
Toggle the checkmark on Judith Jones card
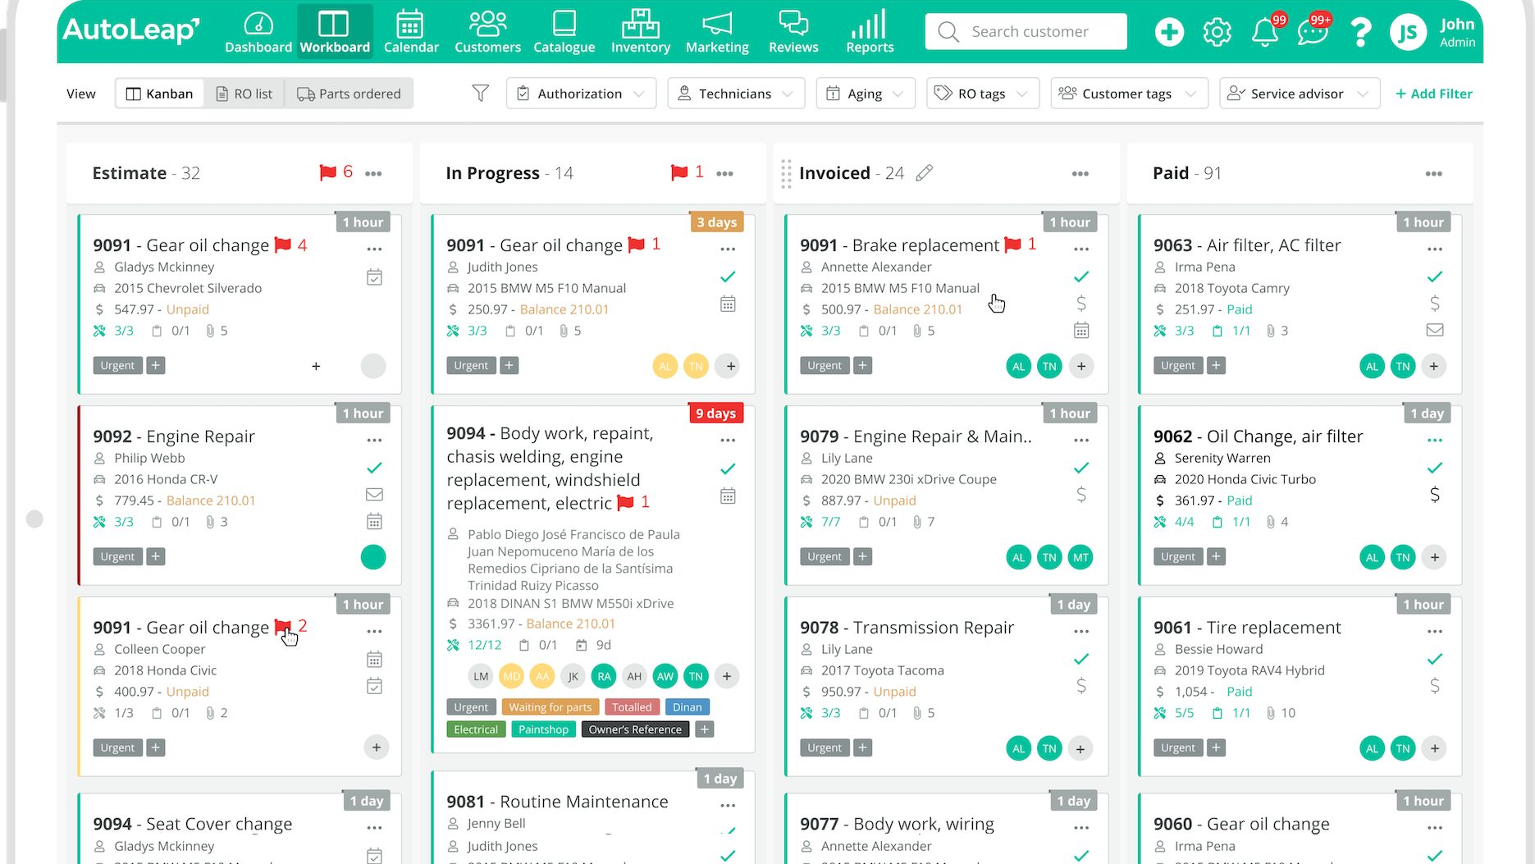(x=728, y=277)
